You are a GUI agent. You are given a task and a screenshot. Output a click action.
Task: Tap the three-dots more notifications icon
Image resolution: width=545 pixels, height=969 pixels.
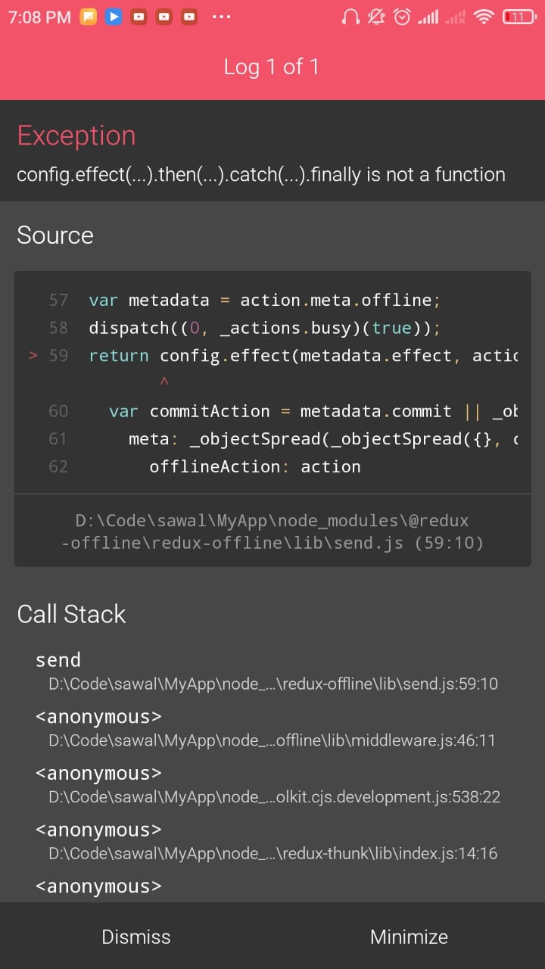point(222,16)
